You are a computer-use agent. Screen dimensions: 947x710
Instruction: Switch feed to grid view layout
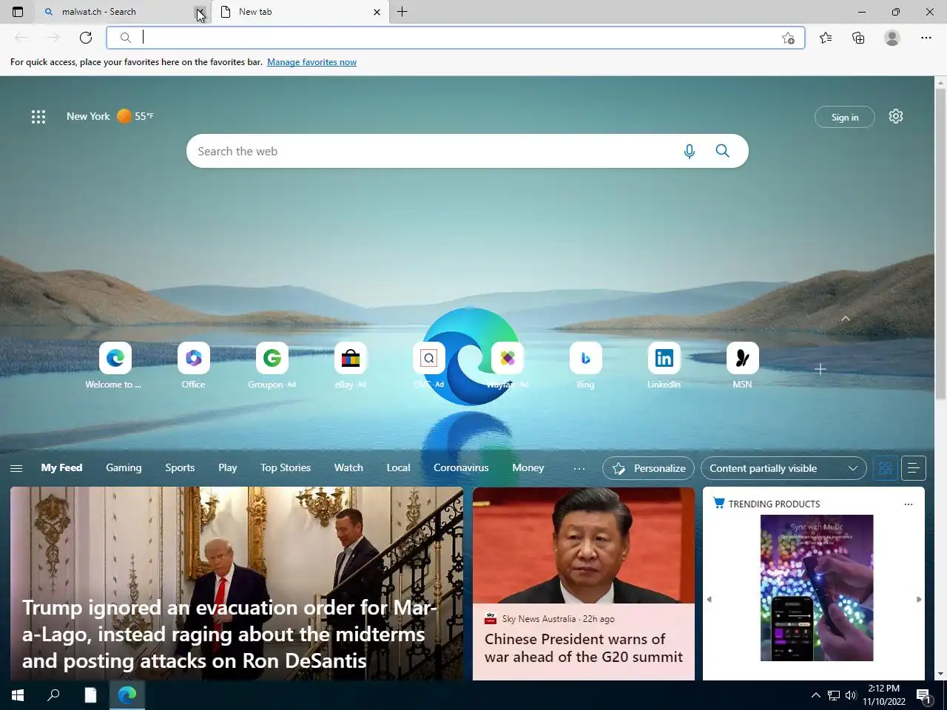click(886, 468)
